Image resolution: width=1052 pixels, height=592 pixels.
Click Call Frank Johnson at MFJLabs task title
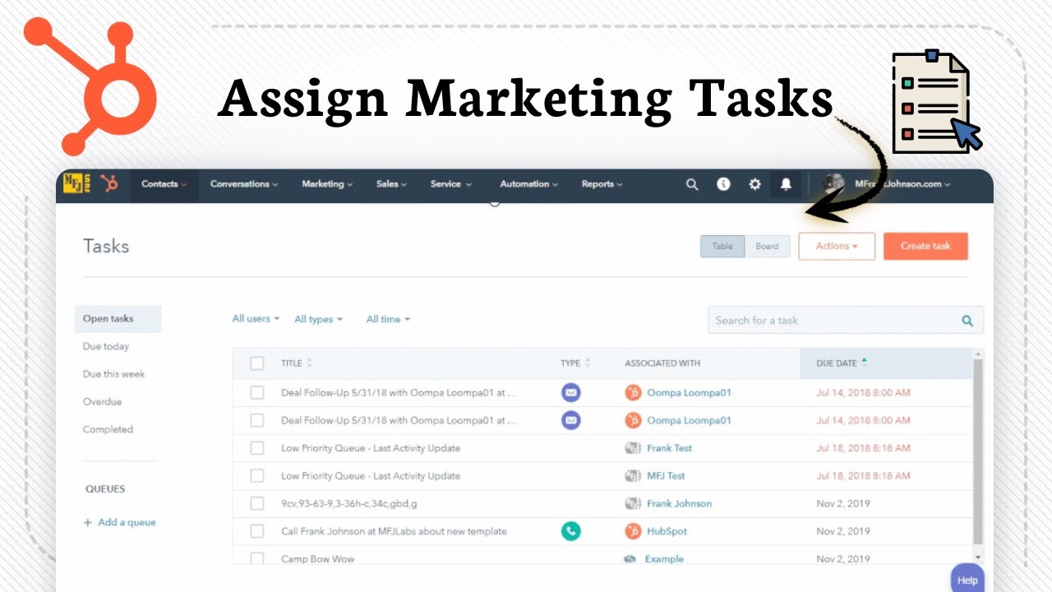(x=394, y=531)
